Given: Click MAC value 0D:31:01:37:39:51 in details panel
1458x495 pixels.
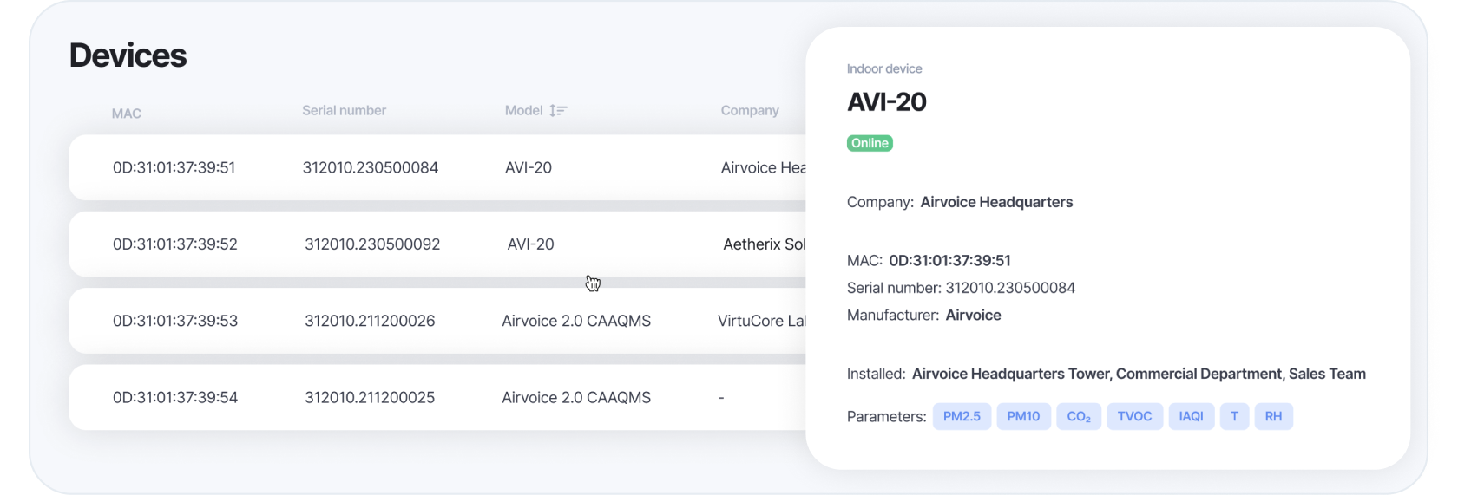Looking at the screenshot, I should pyautogui.click(x=949, y=261).
